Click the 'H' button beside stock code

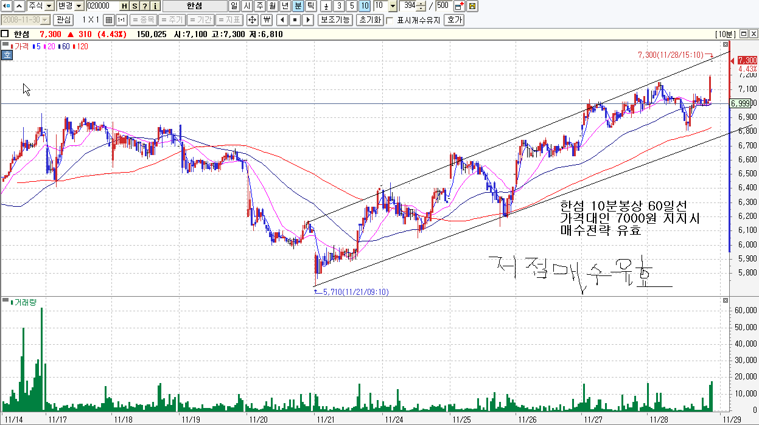click(124, 6)
